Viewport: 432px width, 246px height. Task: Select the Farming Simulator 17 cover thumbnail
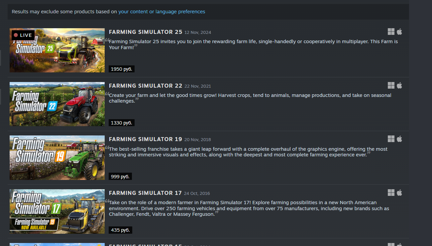(x=57, y=211)
